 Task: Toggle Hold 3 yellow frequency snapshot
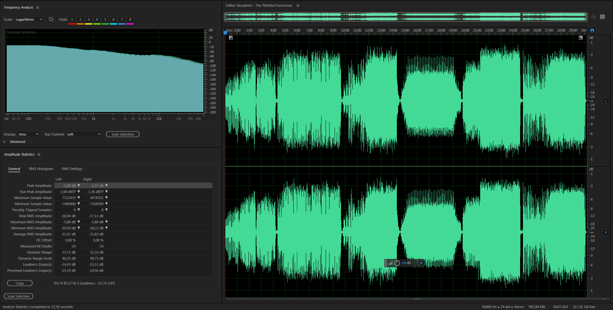tap(88, 20)
